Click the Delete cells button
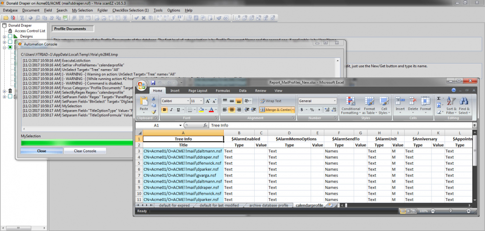This screenshot has height=231, width=485. pos(413,105)
